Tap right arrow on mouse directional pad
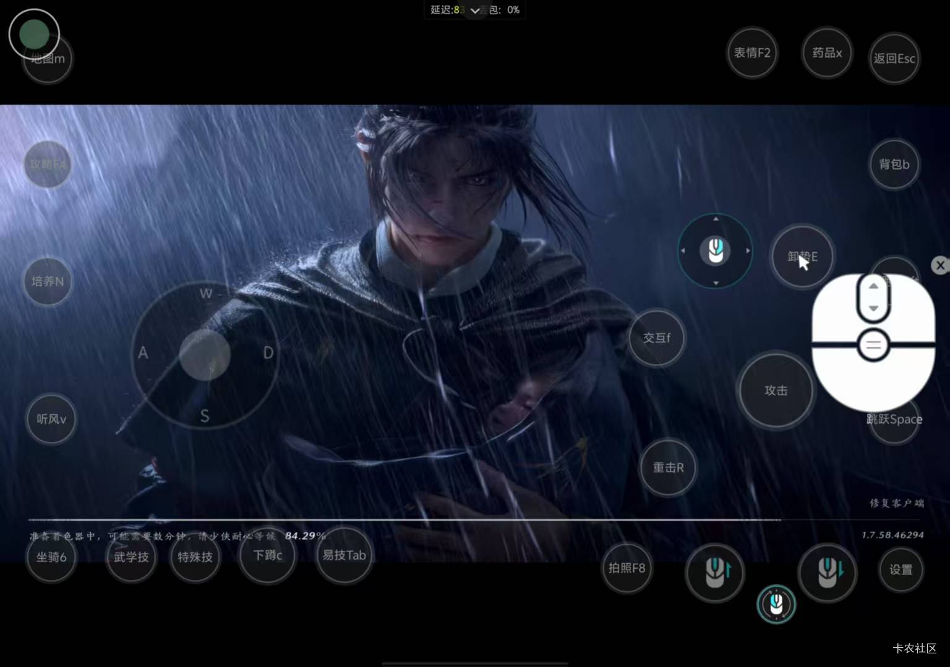Image resolution: width=950 pixels, height=667 pixels. click(748, 251)
